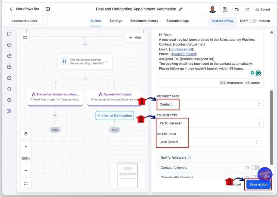Open the pie chart sidebar icon
The height and width of the screenshot is (197, 278).
(x=10, y=56)
